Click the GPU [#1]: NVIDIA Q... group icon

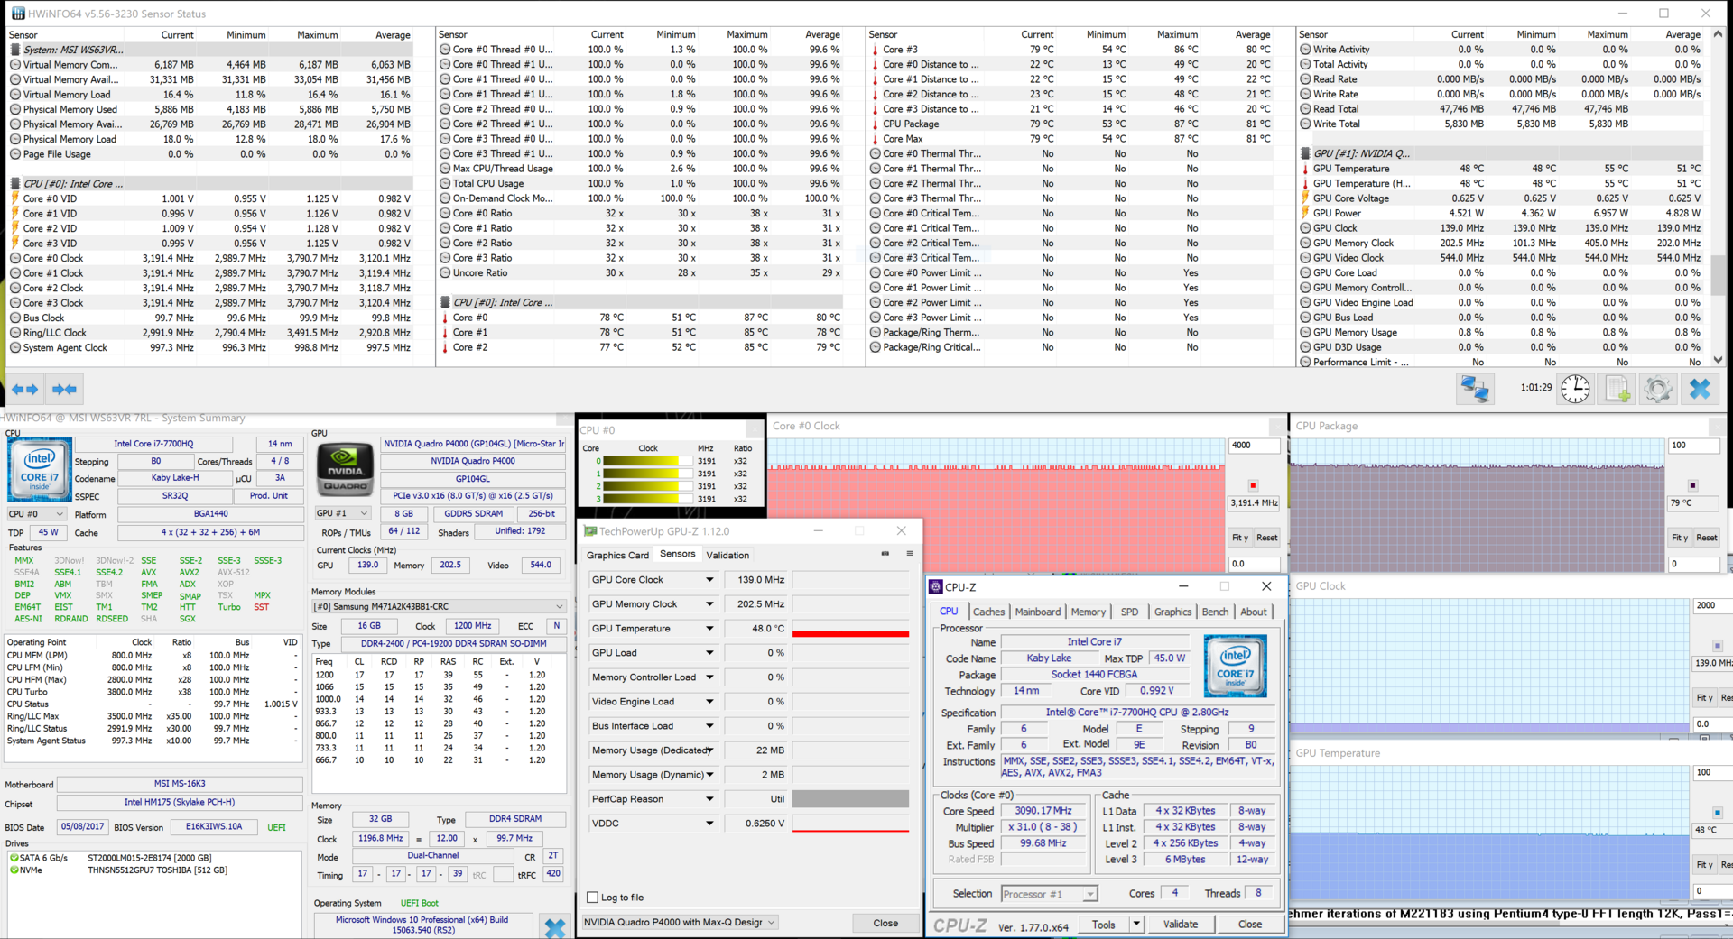(1305, 153)
